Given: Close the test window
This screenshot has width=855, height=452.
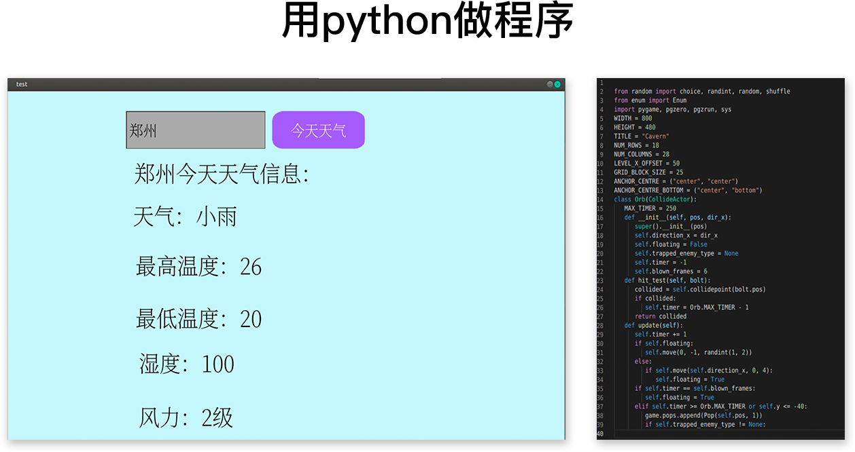Looking at the screenshot, I should (x=557, y=84).
